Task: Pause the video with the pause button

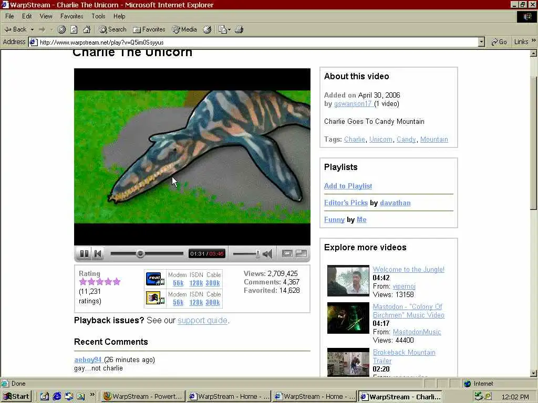Action: [84, 253]
